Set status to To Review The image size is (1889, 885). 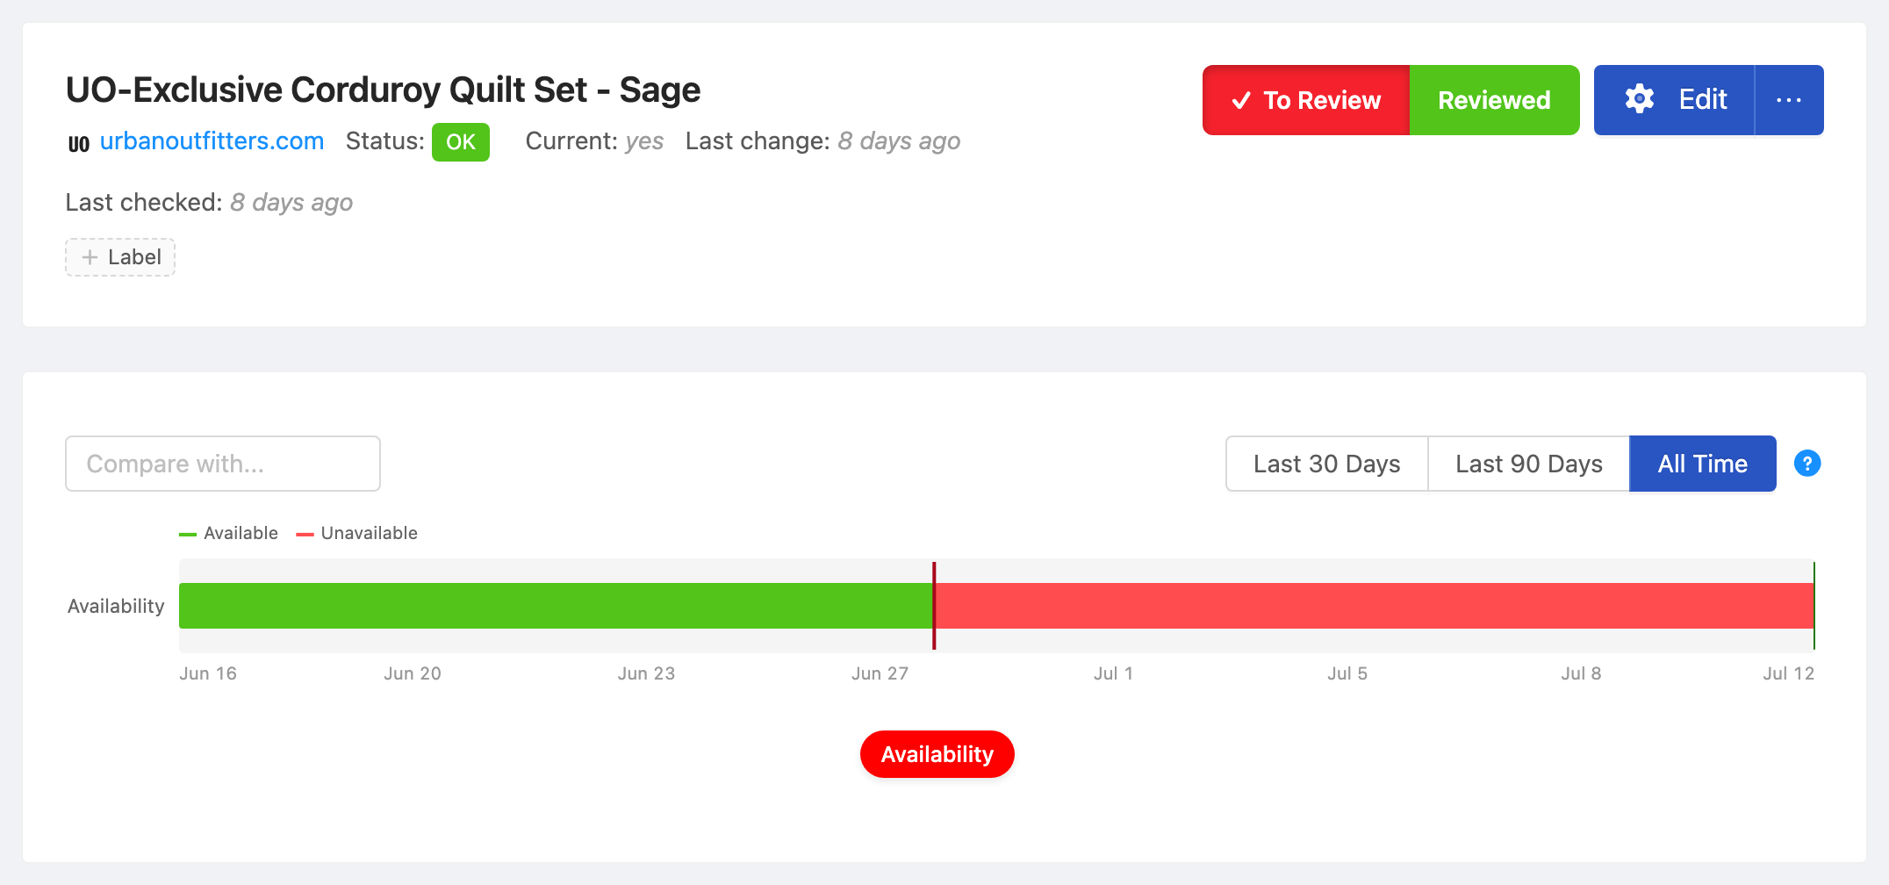coord(1306,100)
